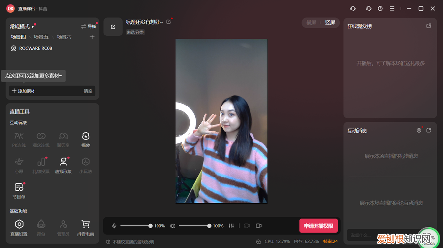Click 添加素材 to add material
This screenshot has height=248, width=443.
point(24,91)
